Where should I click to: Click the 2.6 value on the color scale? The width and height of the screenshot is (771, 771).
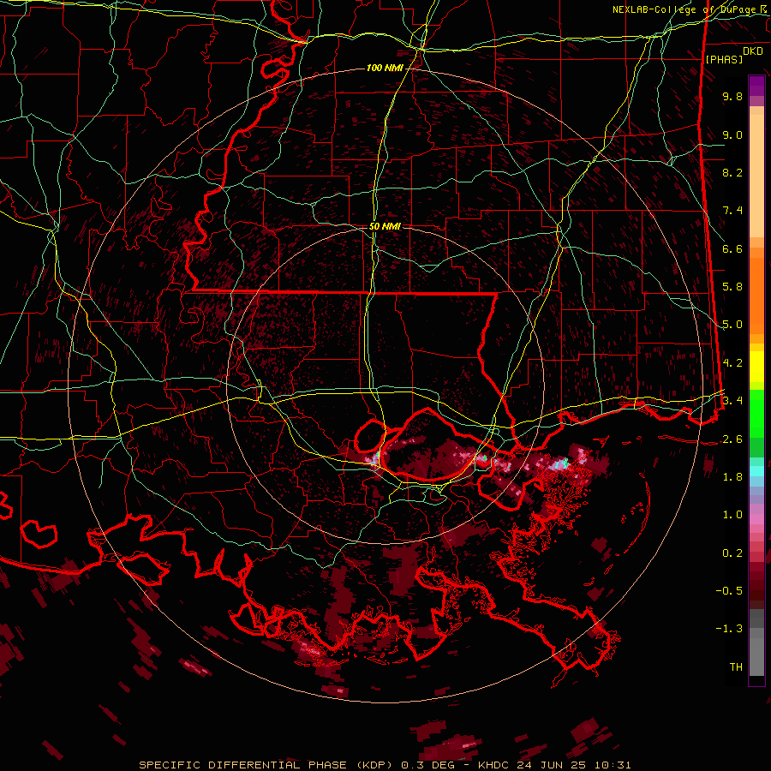732,439
